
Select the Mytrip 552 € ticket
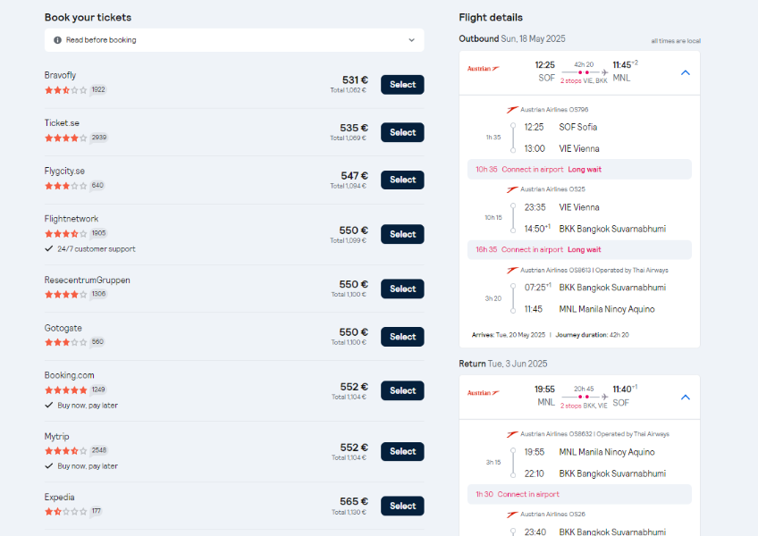coord(402,451)
